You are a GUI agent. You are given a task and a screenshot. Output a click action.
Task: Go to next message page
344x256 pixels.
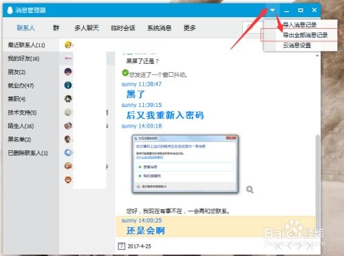point(299,246)
